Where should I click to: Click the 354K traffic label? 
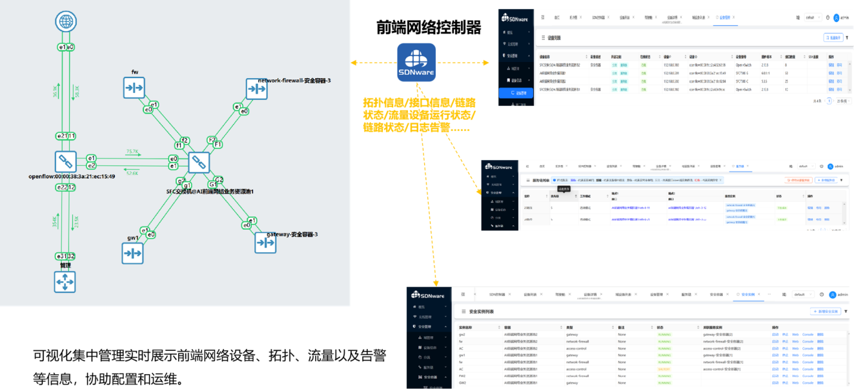(56, 221)
